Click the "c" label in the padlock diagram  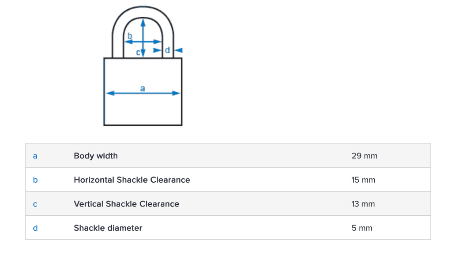click(x=138, y=53)
